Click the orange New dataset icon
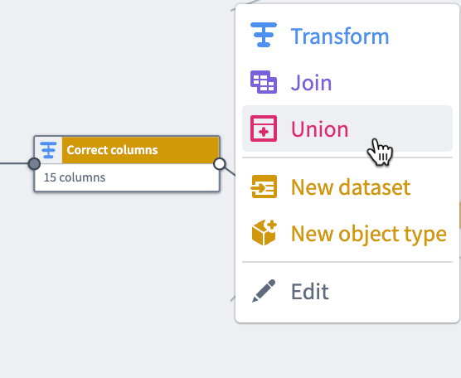This screenshot has width=461, height=378. click(x=264, y=187)
